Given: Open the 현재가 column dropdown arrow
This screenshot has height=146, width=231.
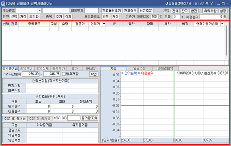Looking at the screenshot, I should pyautogui.click(x=104, y=24).
